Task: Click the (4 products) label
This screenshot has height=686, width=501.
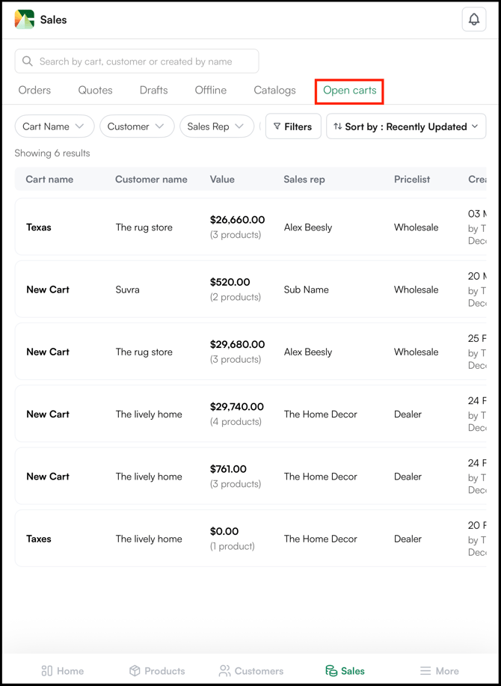Action: (x=236, y=422)
